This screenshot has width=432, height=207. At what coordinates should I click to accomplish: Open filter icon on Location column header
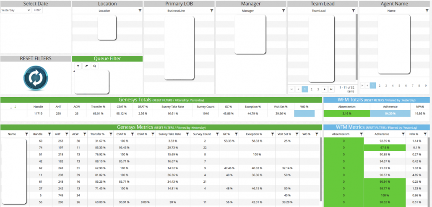coord(140,11)
